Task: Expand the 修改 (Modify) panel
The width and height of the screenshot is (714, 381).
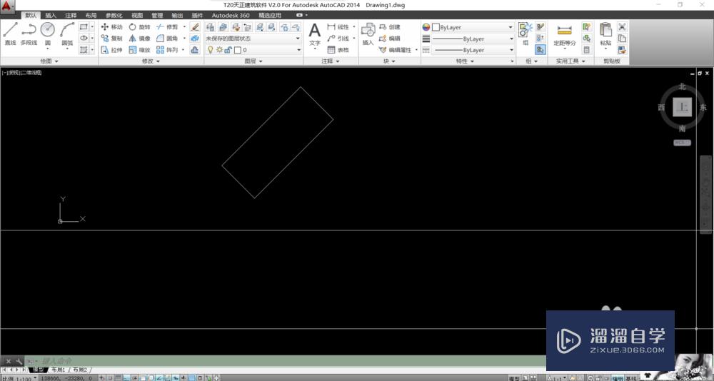Action: point(151,61)
